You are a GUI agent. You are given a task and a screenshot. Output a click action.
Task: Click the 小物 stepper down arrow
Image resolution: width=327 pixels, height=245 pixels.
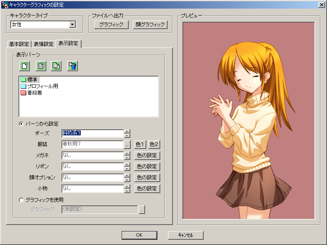point(127,191)
